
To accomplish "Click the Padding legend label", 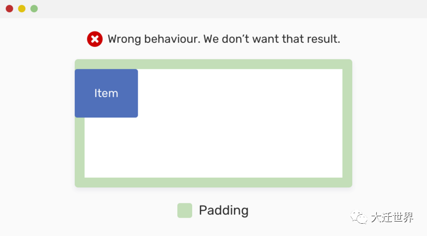I will coord(224,210).
